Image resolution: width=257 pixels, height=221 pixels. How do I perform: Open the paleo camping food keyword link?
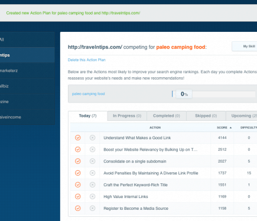88,94
